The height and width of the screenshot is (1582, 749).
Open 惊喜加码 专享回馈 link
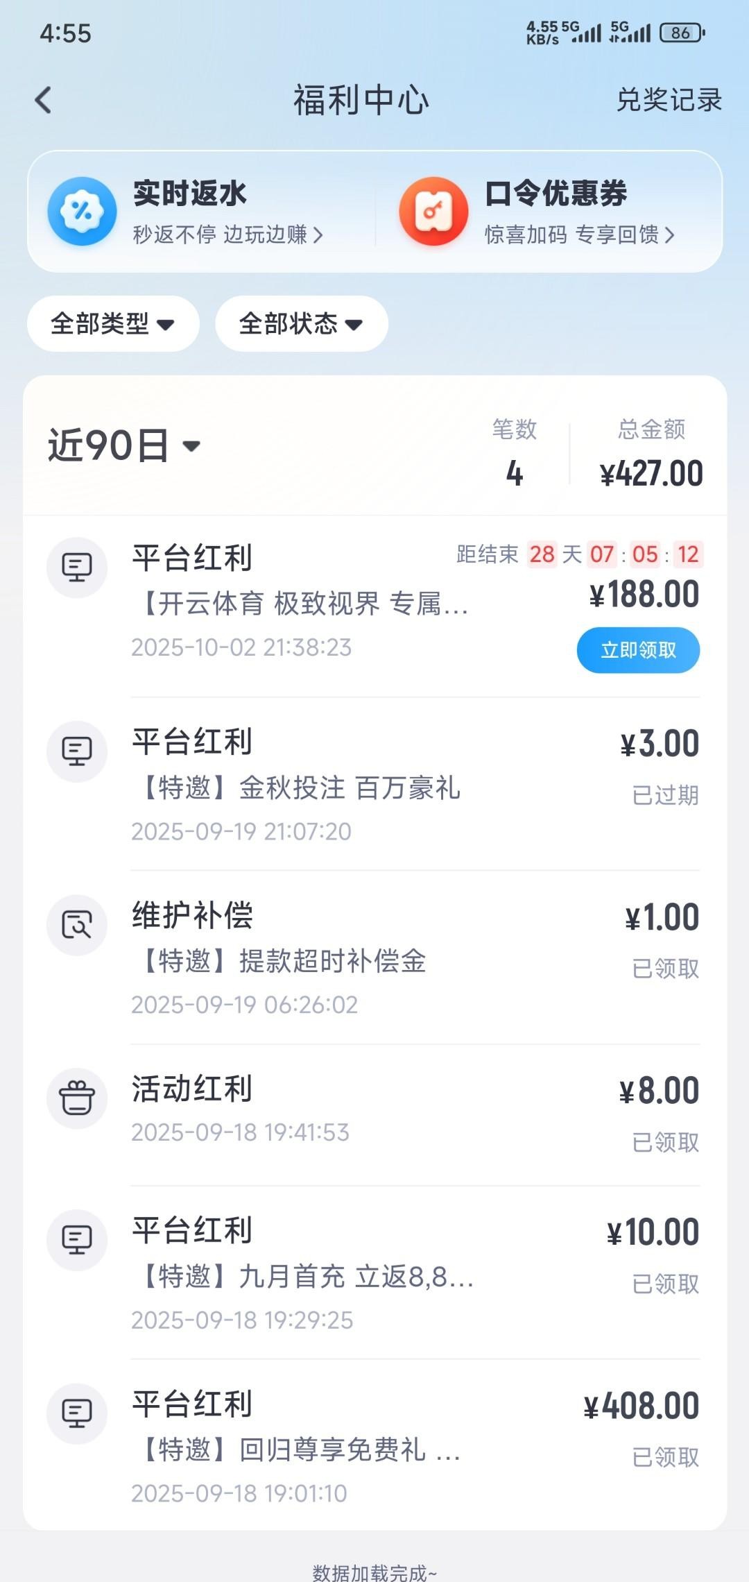click(x=579, y=235)
